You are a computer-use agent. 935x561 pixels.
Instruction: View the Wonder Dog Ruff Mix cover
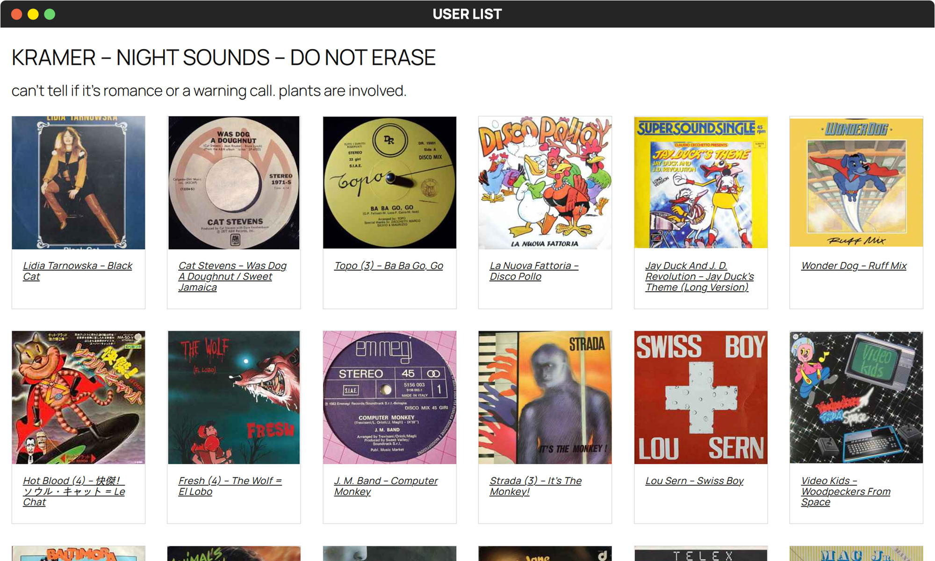point(856,183)
